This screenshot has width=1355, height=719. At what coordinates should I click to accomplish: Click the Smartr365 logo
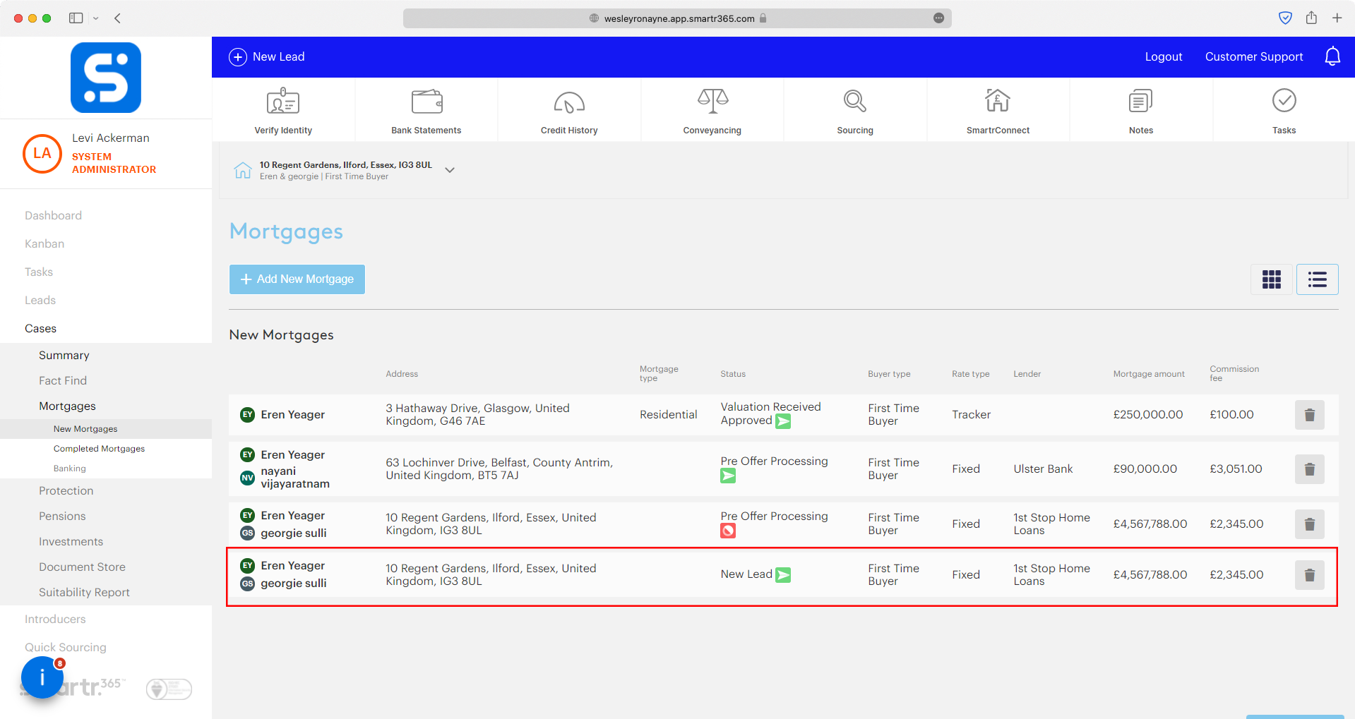coord(106,78)
